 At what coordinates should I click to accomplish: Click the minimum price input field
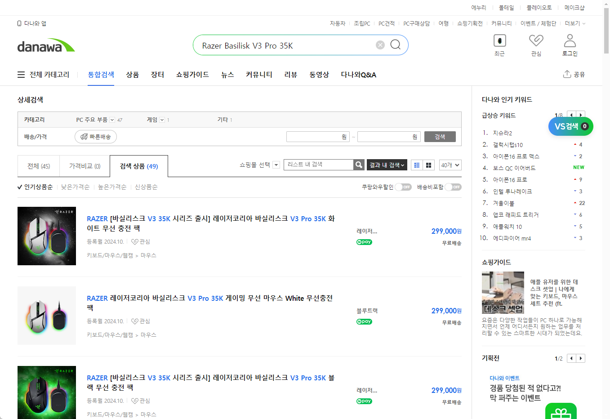tap(318, 137)
